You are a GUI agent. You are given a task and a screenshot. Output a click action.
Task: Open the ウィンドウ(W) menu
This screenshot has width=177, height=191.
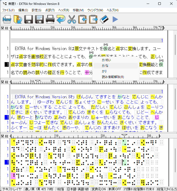(95, 10)
